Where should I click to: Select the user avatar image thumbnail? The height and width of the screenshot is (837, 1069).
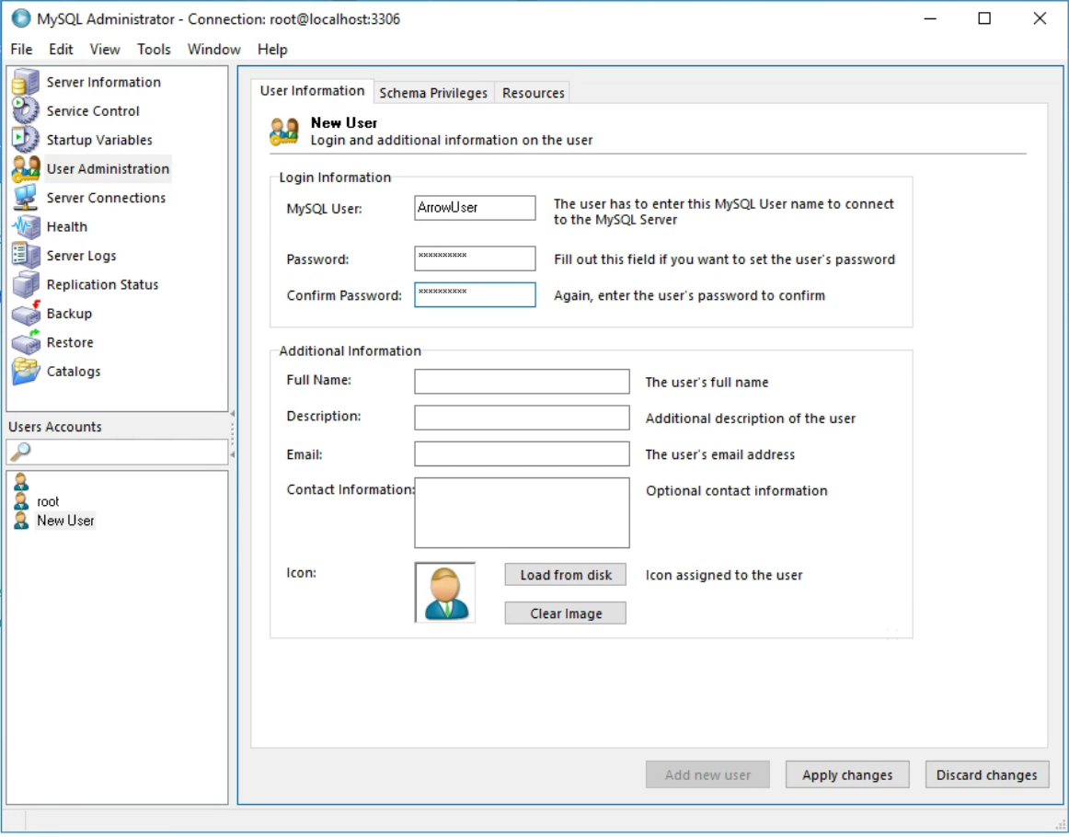445,593
